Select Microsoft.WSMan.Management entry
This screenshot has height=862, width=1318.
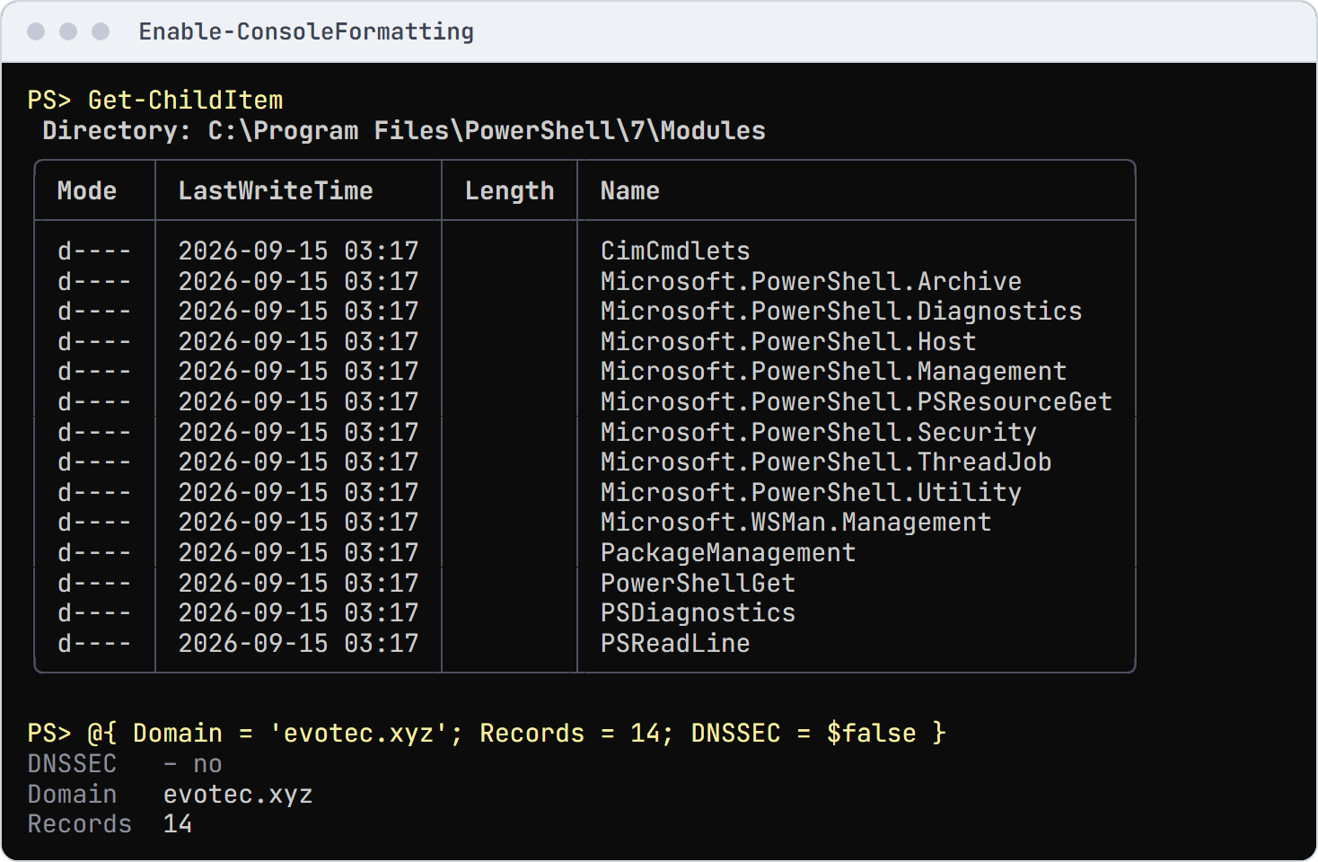point(795,523)
